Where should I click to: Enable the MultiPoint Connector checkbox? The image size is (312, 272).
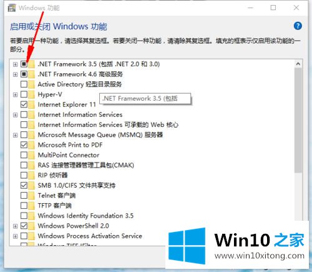(x=24, y=155)
